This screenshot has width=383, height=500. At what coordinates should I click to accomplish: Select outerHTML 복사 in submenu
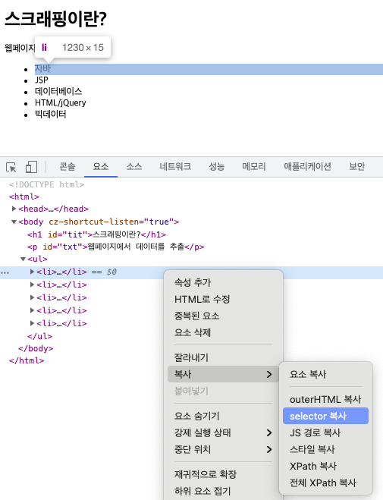tap(325, 399)
